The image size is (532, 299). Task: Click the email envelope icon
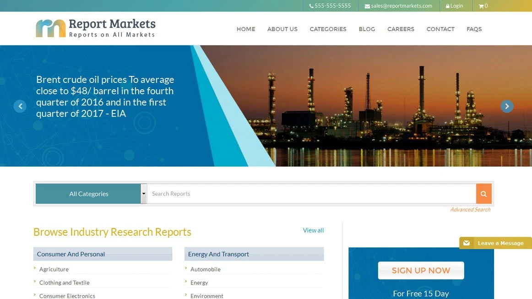click(x=367, y=6)
